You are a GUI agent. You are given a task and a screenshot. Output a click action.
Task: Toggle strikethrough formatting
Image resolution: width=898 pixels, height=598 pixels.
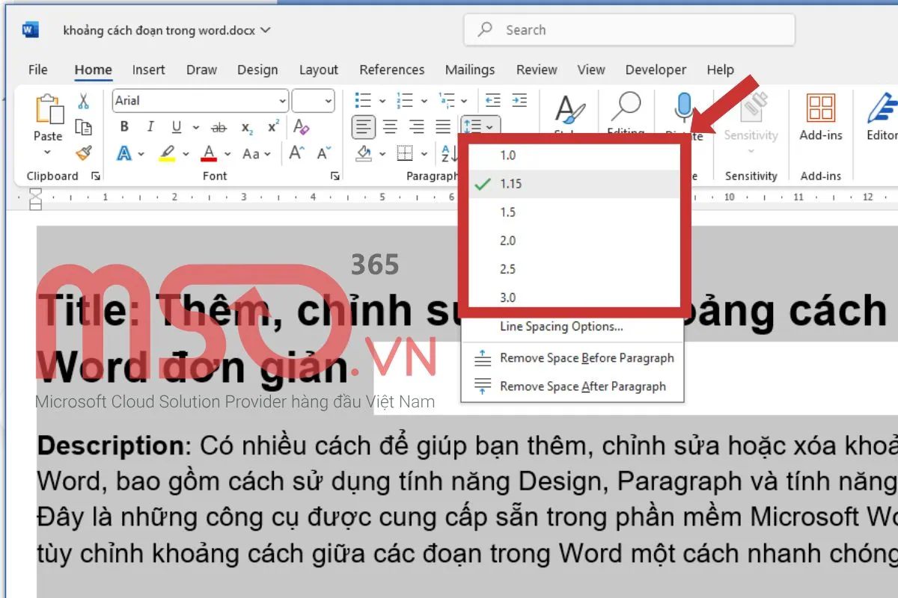click(219, 128)
